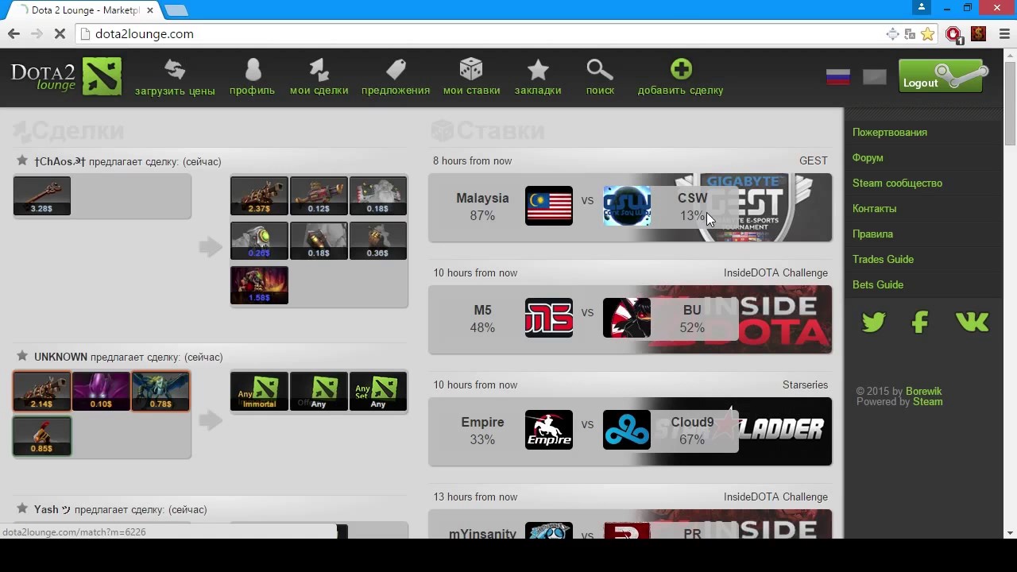Open the Dota 2 Lounge logo
Image resolution: width=1017 pixels, height=572 pixels.
tap(67, 76)
